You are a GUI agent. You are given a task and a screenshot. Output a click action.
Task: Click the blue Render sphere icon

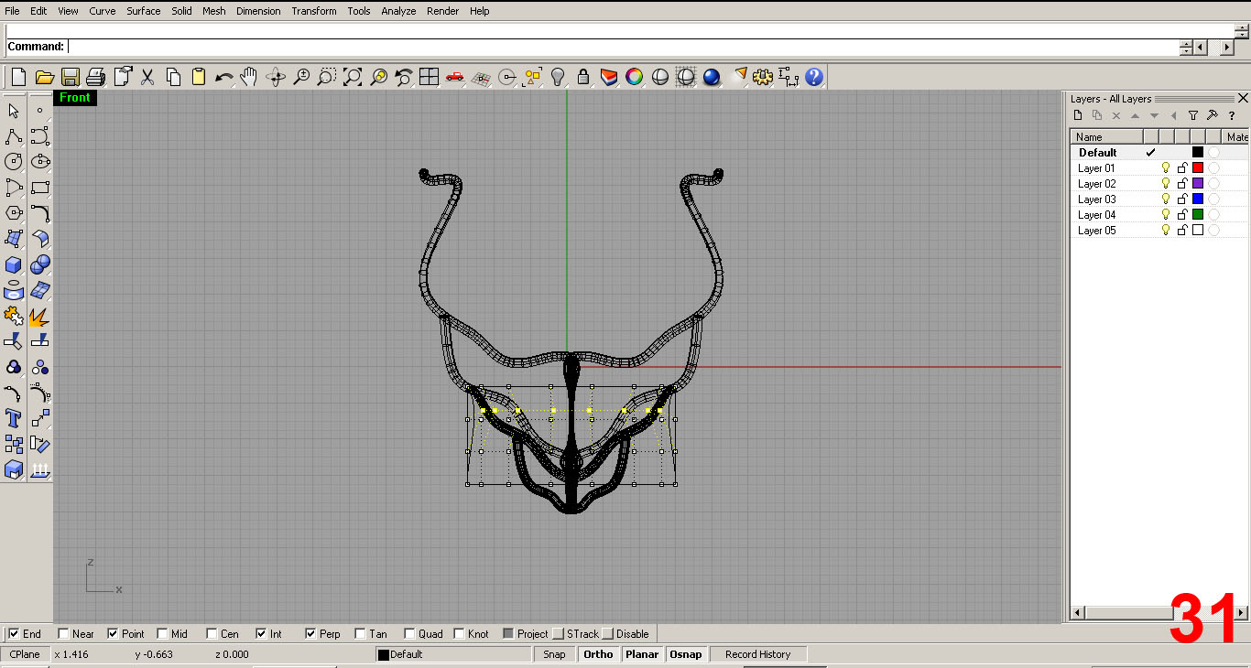pyautogui.click(x=712, y=77)
